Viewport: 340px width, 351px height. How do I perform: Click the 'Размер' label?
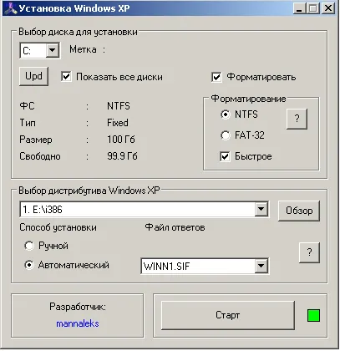tap(36, 140)
